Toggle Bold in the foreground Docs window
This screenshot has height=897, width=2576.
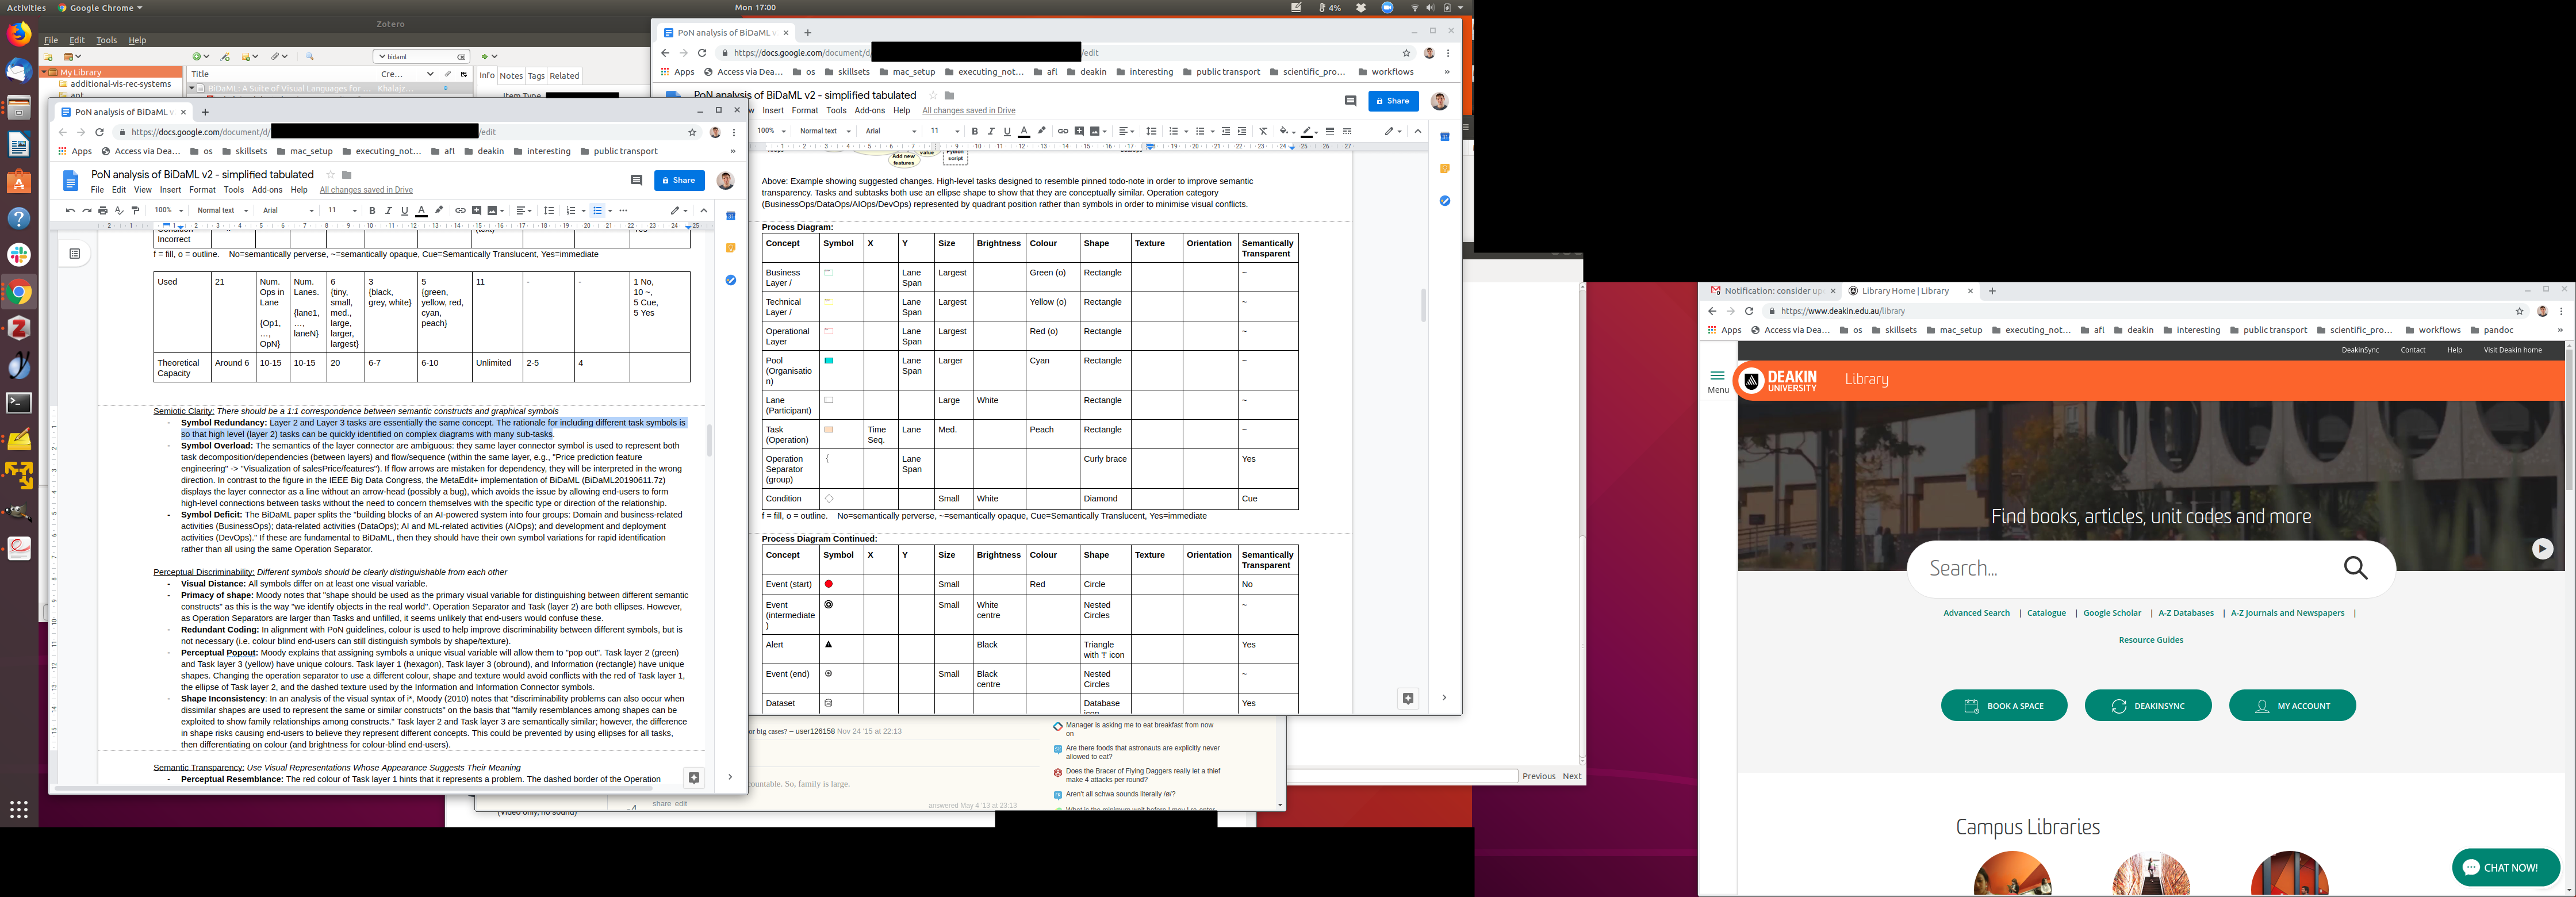[372, 211]
